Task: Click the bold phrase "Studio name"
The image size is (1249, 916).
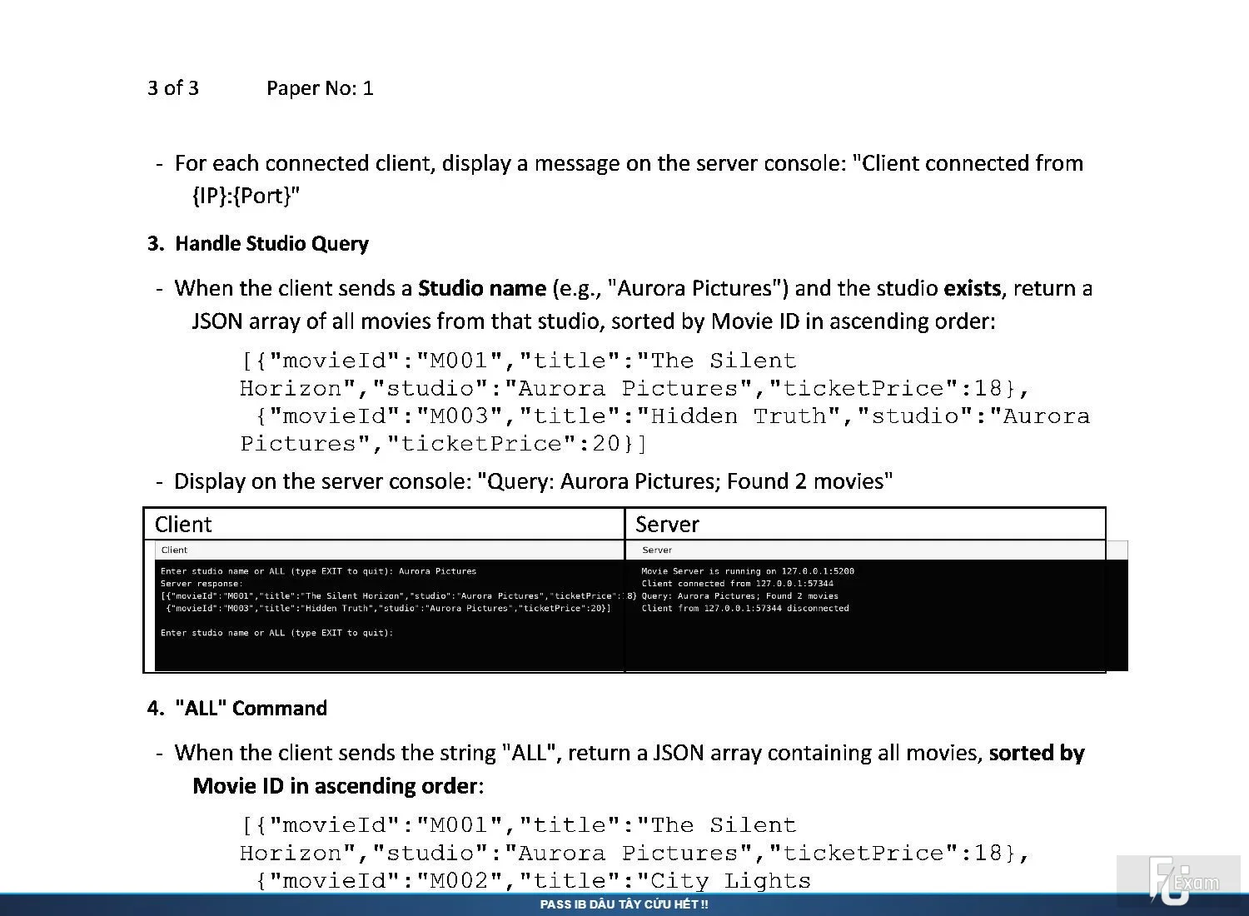Action: pos(482,288)
